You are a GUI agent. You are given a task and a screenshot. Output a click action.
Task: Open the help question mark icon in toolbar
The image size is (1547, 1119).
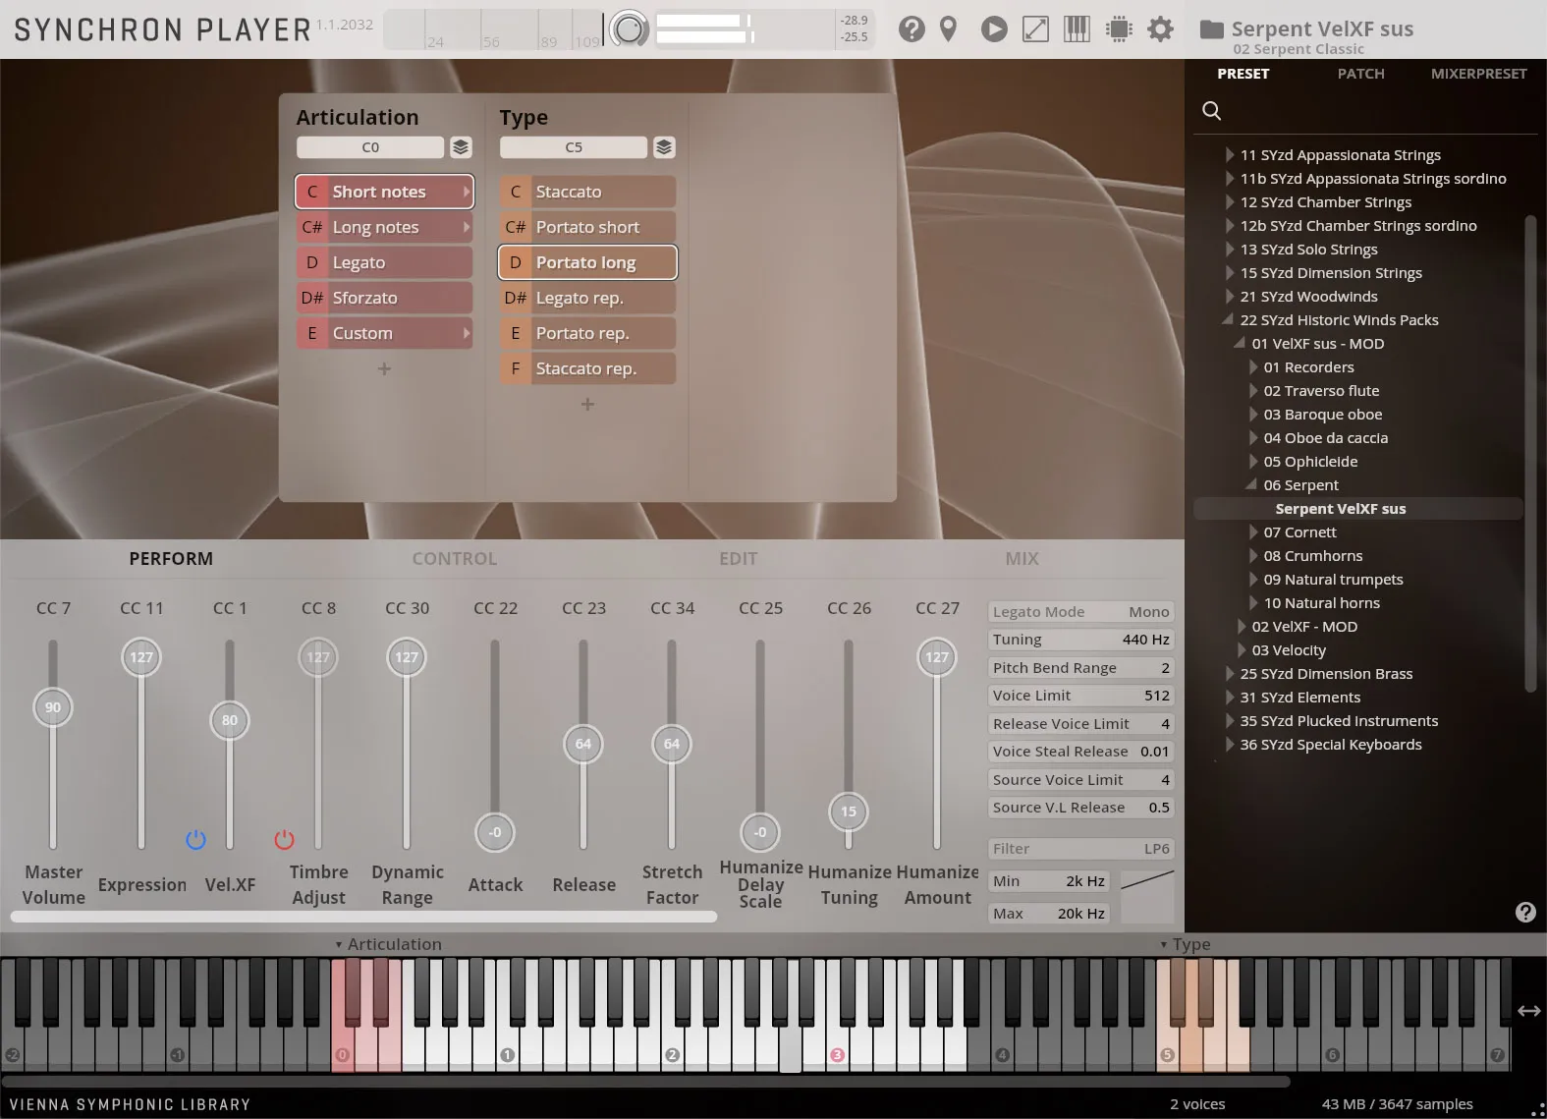point(911,29)
